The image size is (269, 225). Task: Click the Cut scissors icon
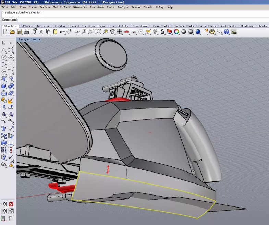tap(41, 32)
